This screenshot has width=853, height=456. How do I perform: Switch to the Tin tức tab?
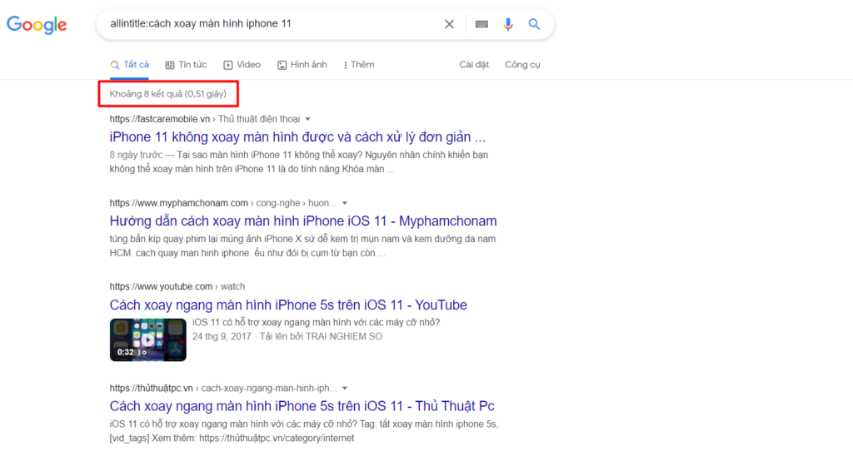[186, 65]
